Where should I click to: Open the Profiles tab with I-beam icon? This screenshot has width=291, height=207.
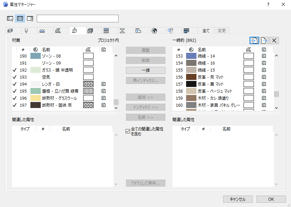[122, 31]
